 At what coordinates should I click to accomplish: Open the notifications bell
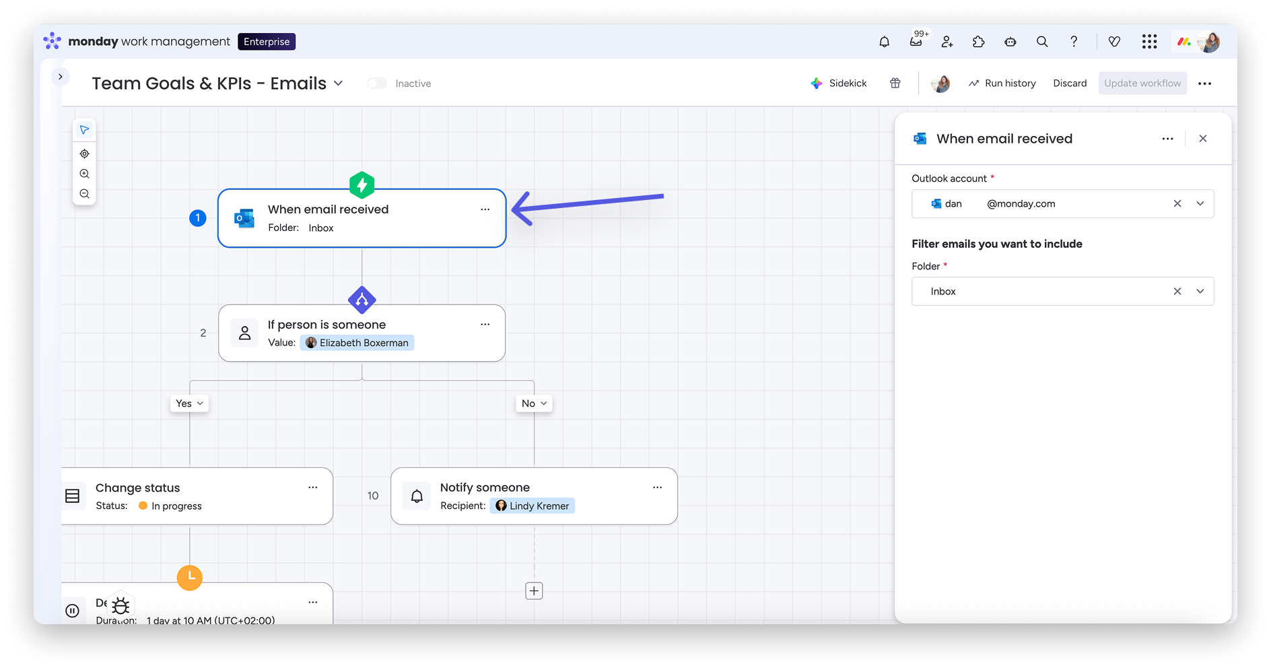[884, 42]
